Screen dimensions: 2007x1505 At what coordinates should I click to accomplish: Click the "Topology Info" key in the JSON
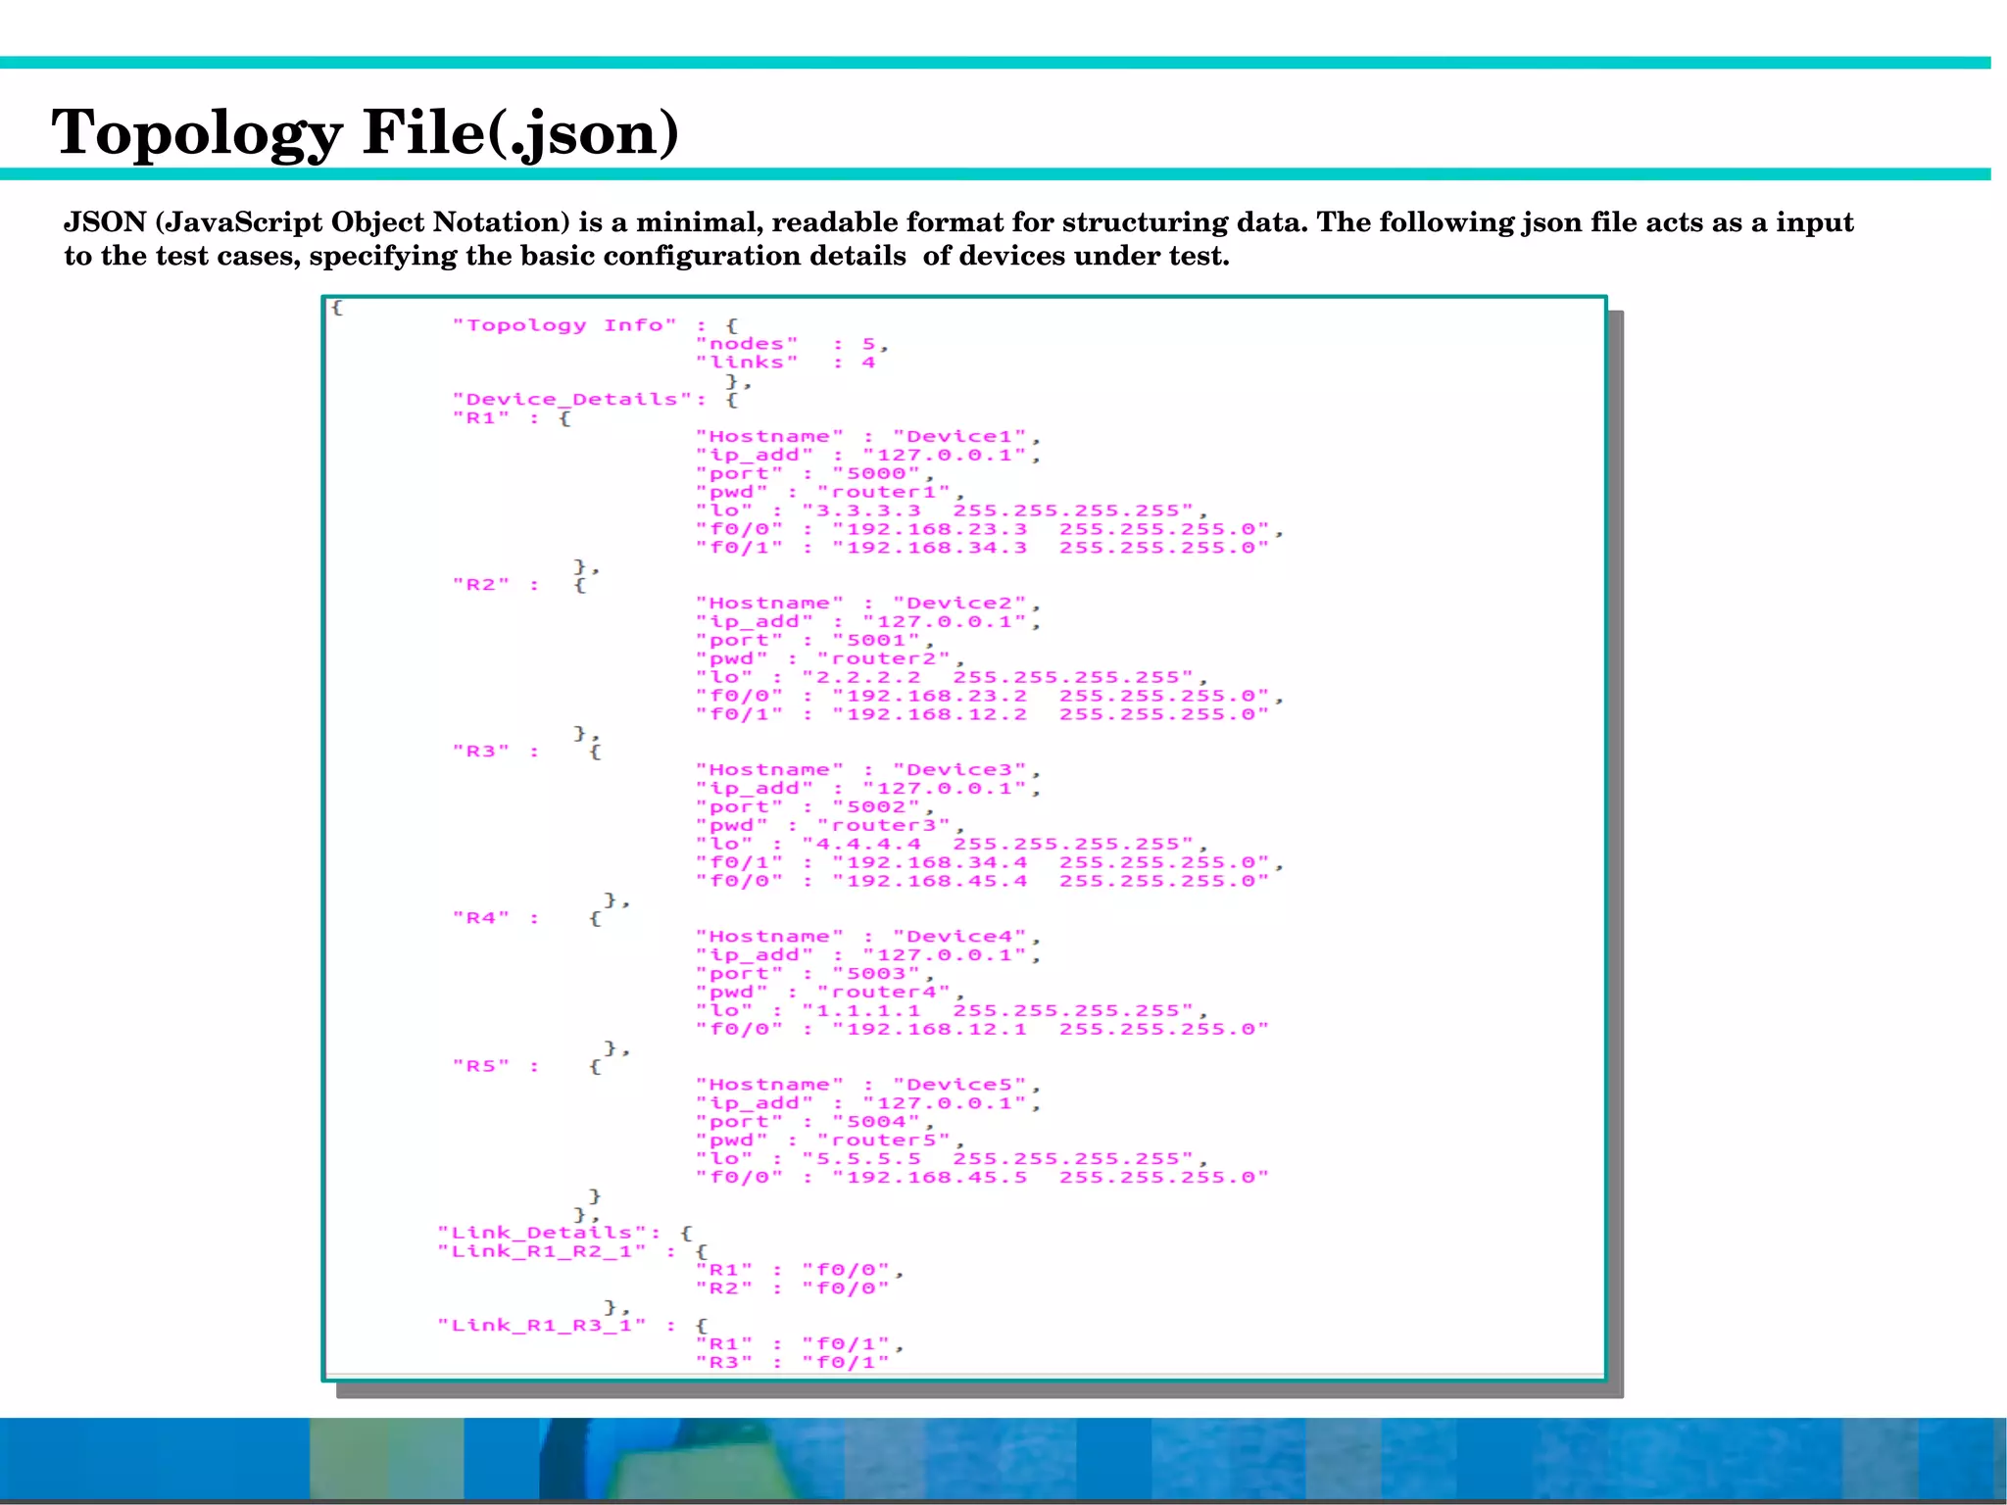coord(563,325)
